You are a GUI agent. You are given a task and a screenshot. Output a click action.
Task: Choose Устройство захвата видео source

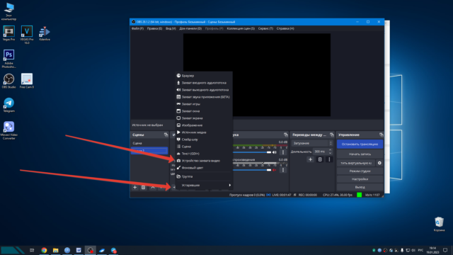pyautogui.click(x=204, y=161)
